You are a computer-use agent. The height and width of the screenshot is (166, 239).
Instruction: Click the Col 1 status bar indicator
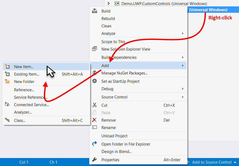(24, 162)
